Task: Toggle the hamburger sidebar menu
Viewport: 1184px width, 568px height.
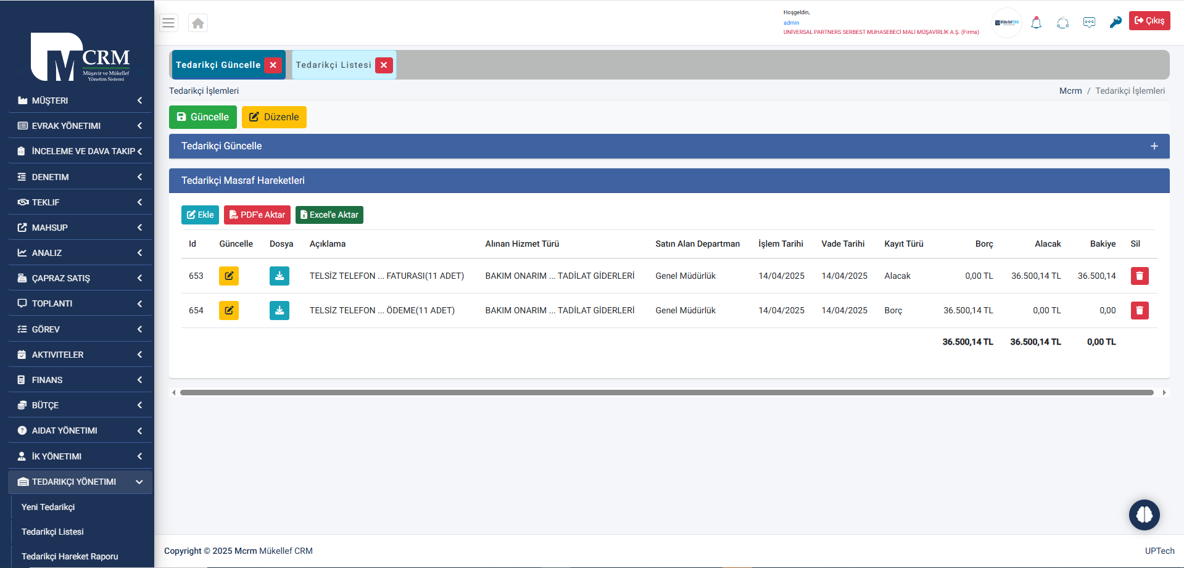Action: (168, 23)
